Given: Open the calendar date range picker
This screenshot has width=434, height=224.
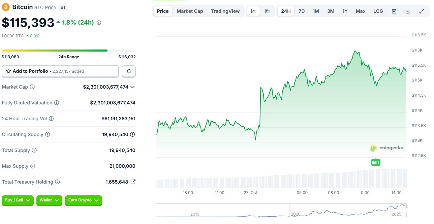Looking at the screenshot, I should click(394, 11).
